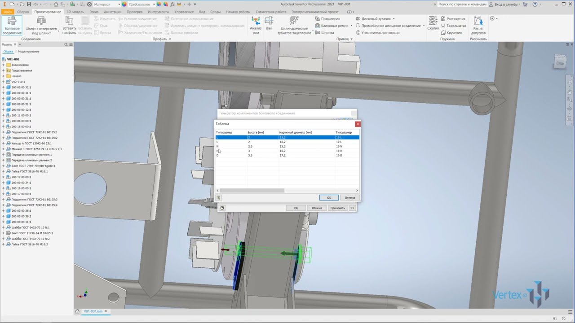Switch to the Моделирование browser tab
The height and width of the screenshot is (323, 575).
(x=29, y=52)
